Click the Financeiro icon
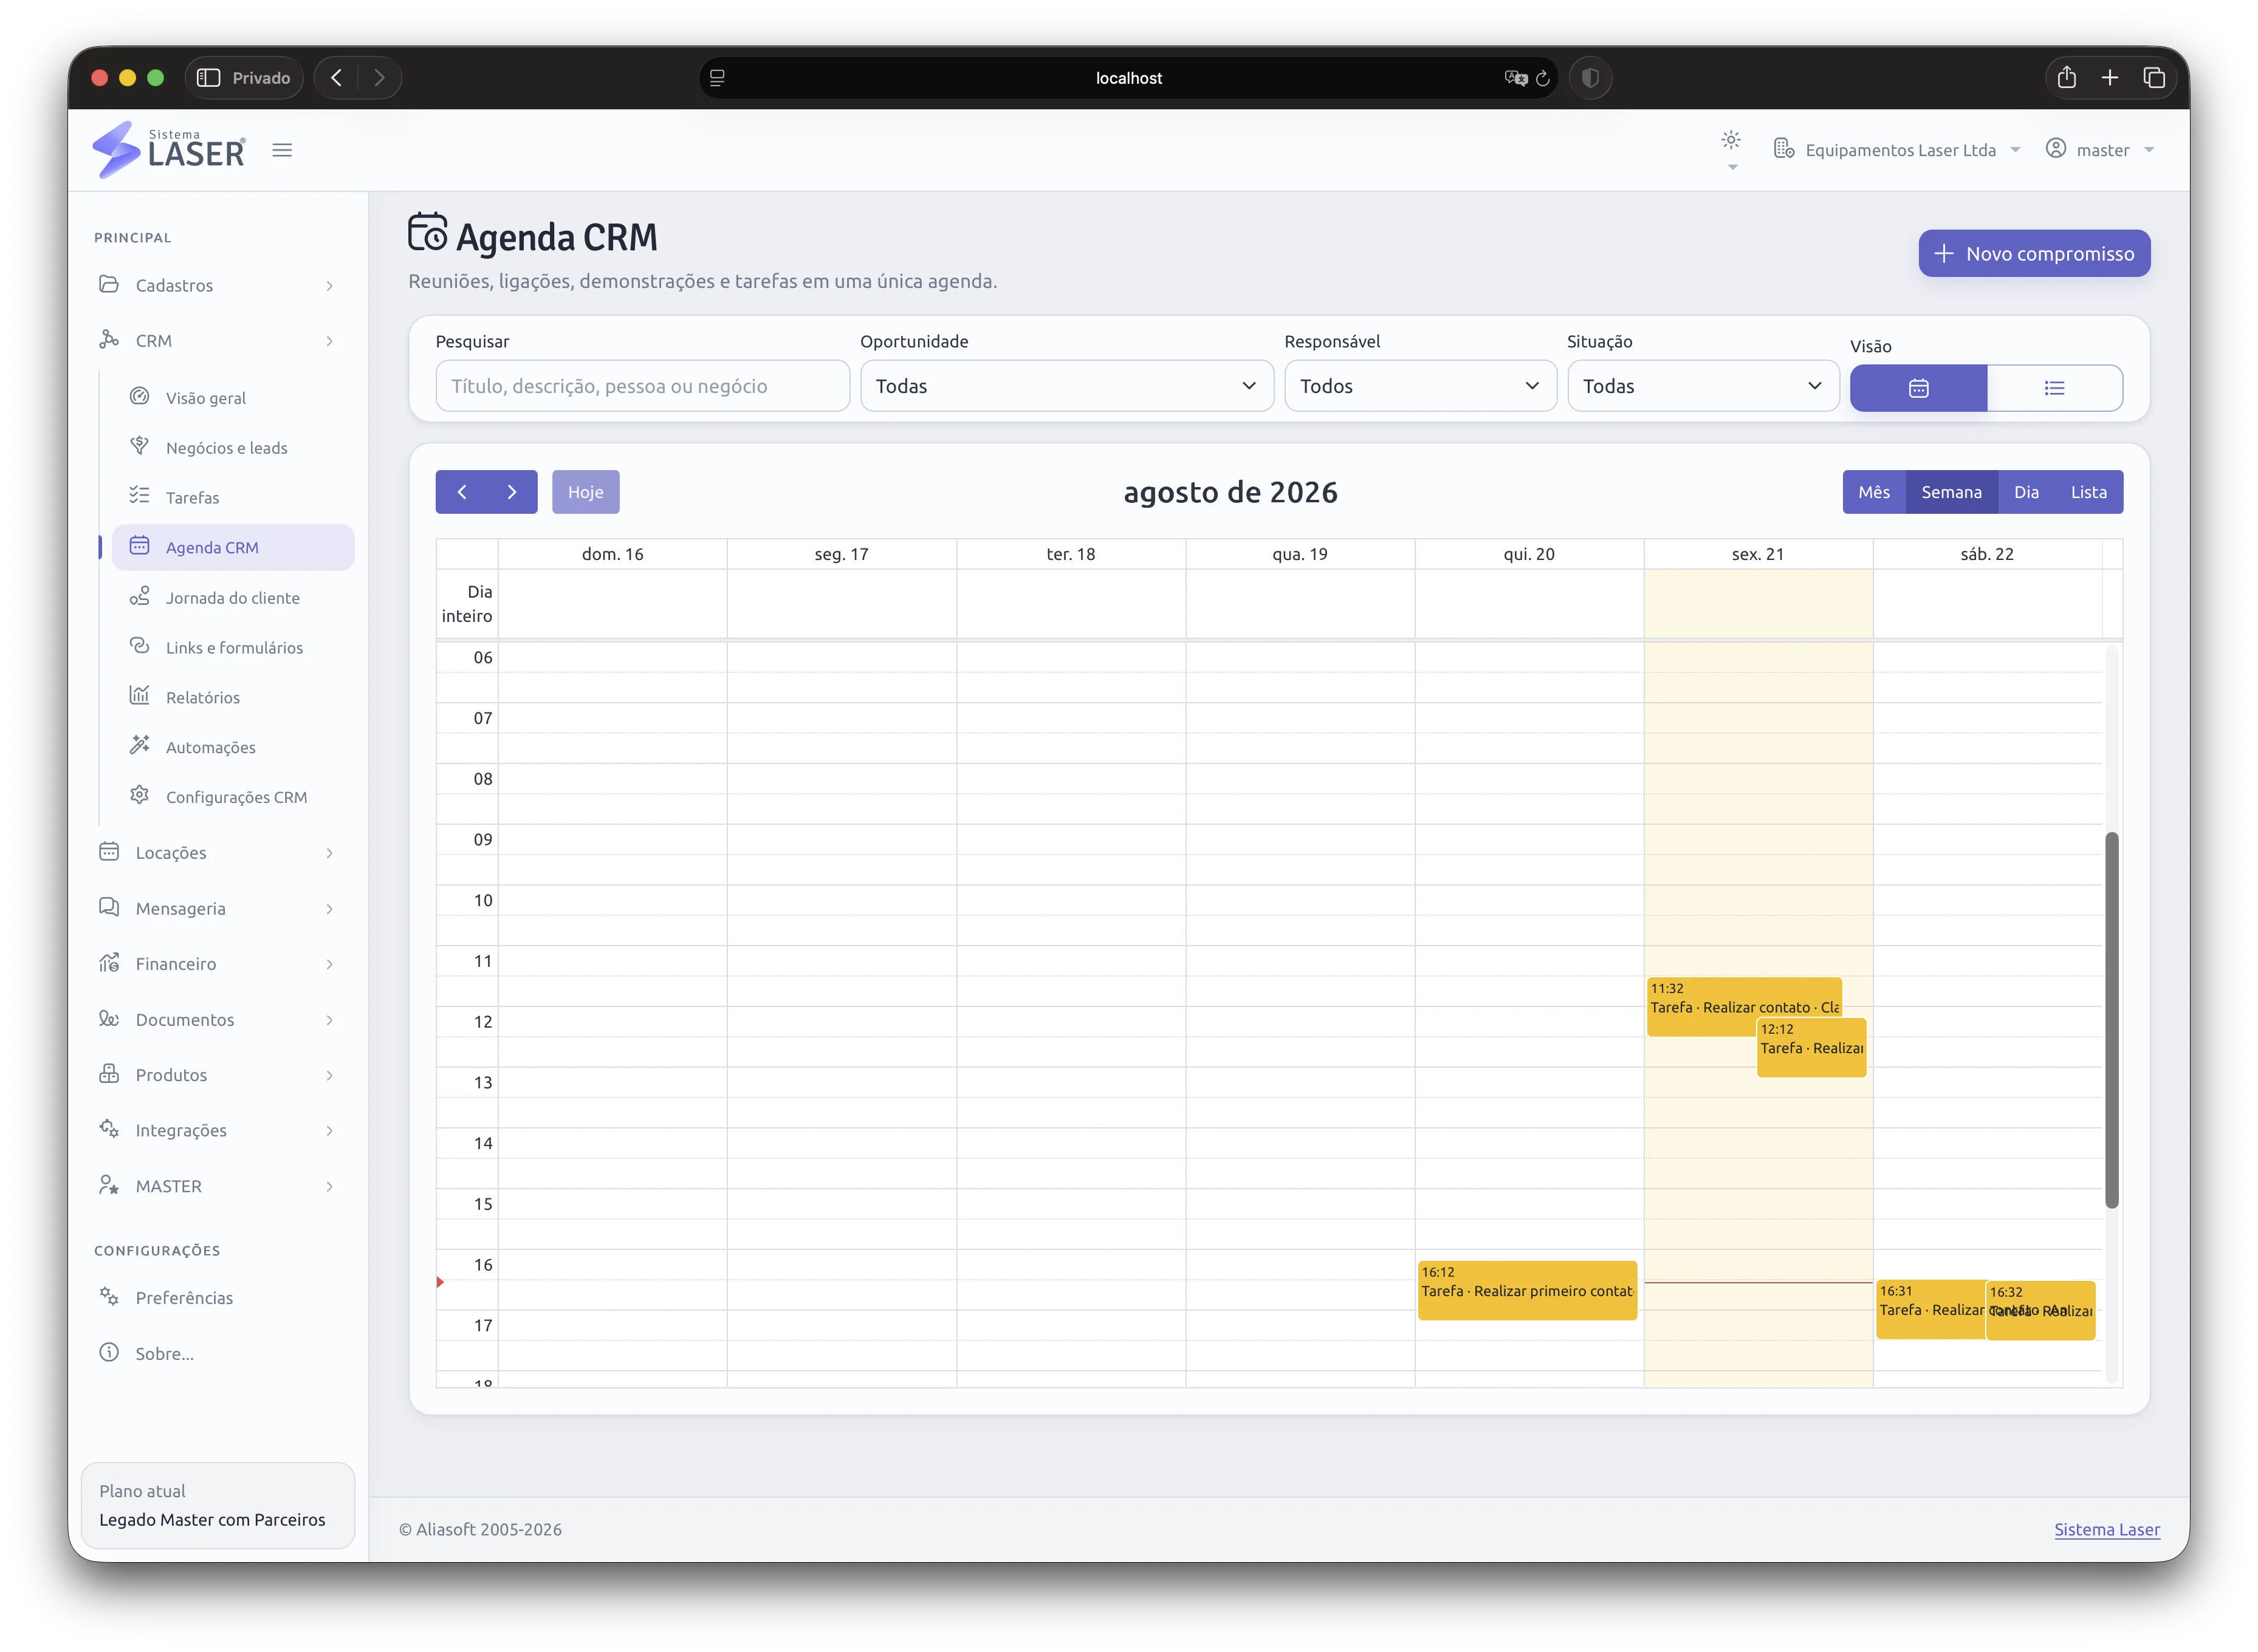 point(109,963)
